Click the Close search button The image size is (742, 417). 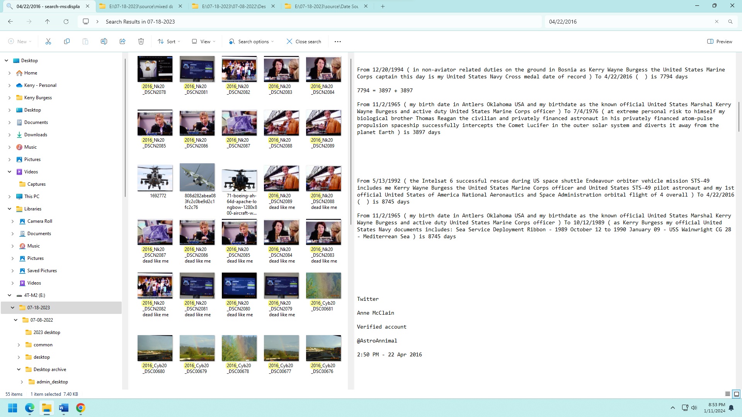click(x=304, y=42)
